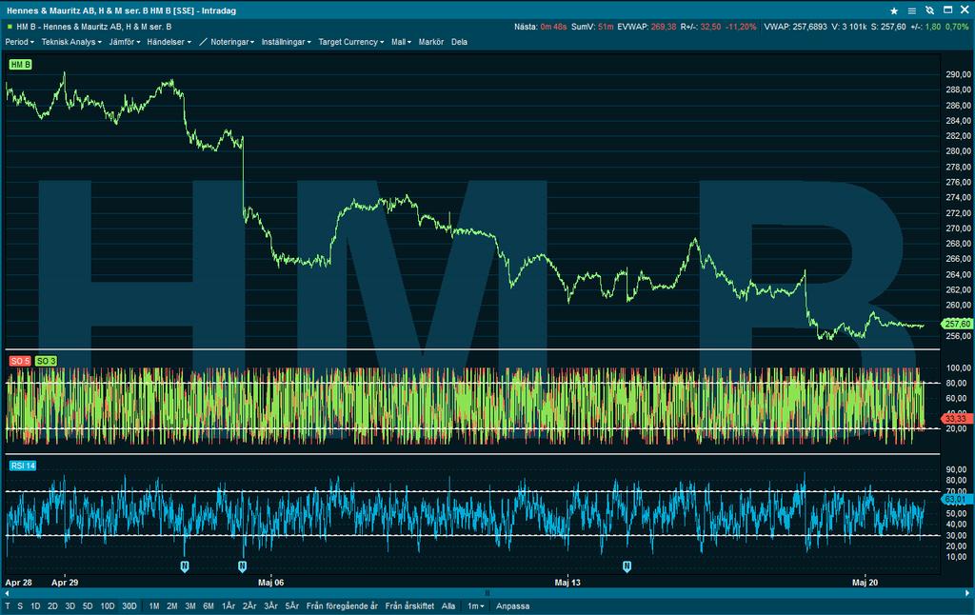
Task: Click the EVWAP value 269,38
Action: tap(664, 27)
